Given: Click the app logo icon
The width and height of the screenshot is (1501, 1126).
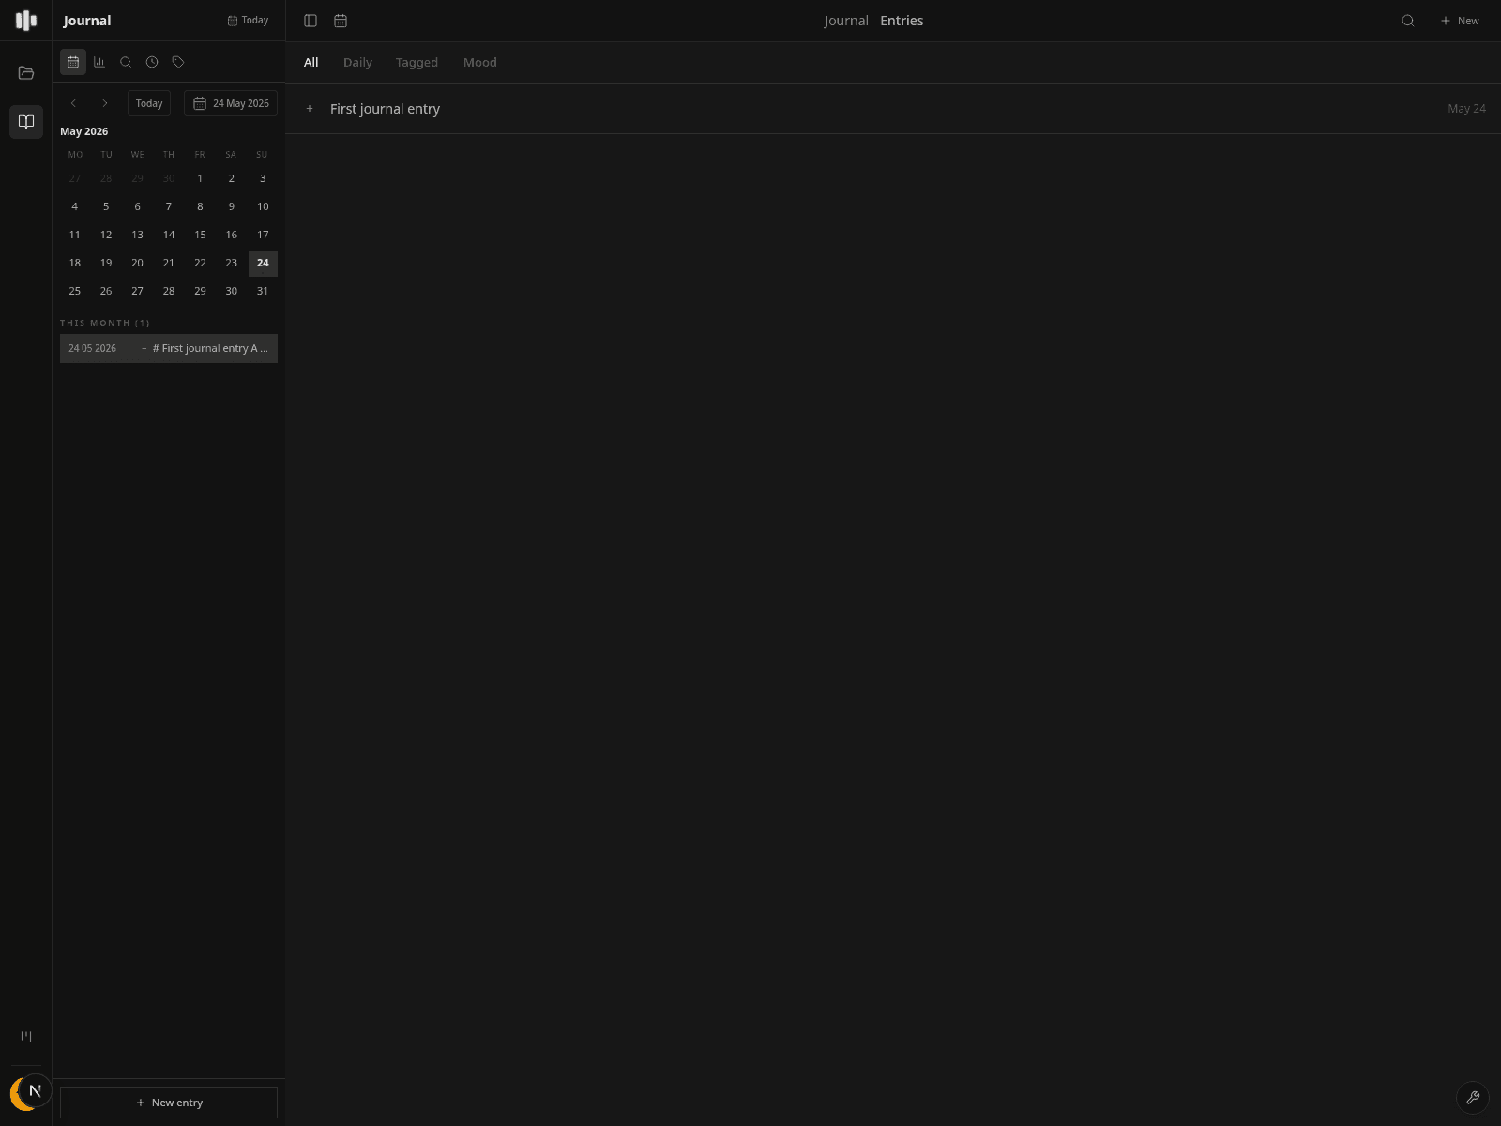Looking at the screenshot, I should point(26,21).
